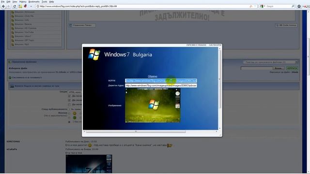The height and width of the screenshot is (174, 310).
Task: Go back with the browser Back arrow
Action: [3, 6]
